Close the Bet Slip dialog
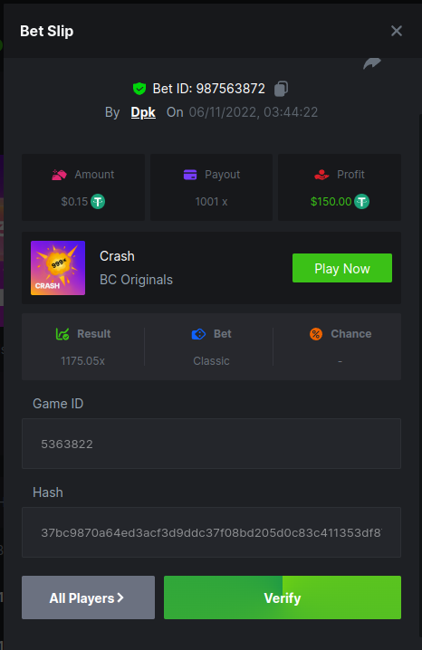The width and height of the screenshot is (422, 650). coord(397,31)
